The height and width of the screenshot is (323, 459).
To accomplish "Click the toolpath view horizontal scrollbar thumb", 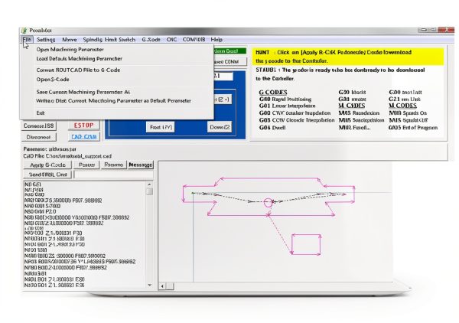I will (170, 286).
